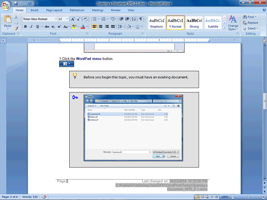
Task: Switch to the Review tab
Action: (x=116, y=10)
